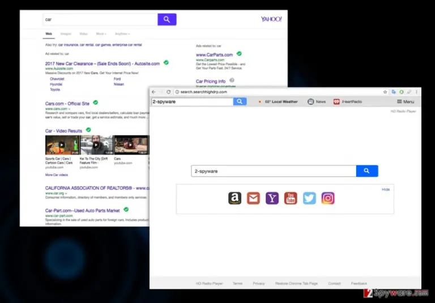Viewport: 435px width, 303px height.
Task: Click the Nissan sublink
Action: point(119,84)
